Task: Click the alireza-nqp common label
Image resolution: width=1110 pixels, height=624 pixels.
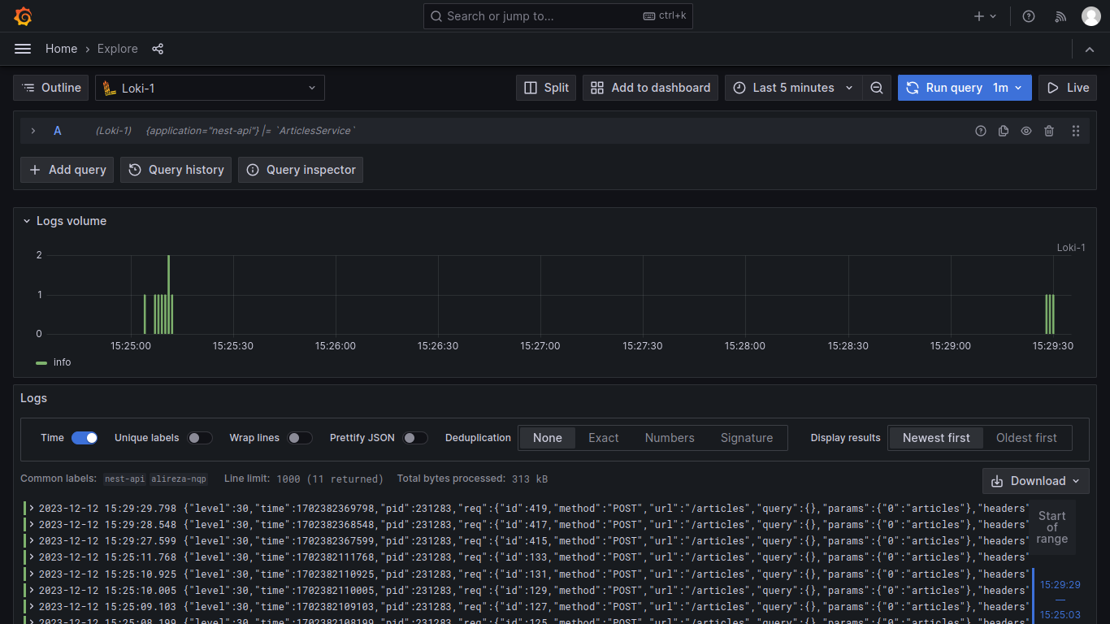Action: point(180,479)
